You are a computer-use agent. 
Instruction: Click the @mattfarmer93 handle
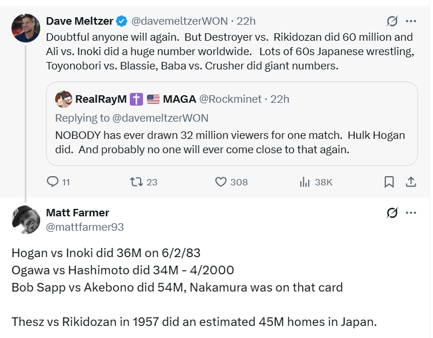pyautogui.click(x=85, y=227)
